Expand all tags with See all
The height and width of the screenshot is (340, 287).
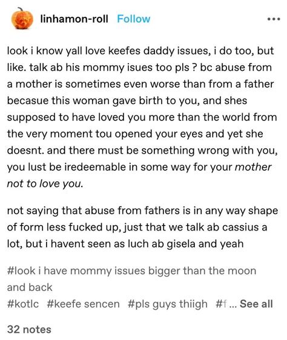click(x=256, y=304)
